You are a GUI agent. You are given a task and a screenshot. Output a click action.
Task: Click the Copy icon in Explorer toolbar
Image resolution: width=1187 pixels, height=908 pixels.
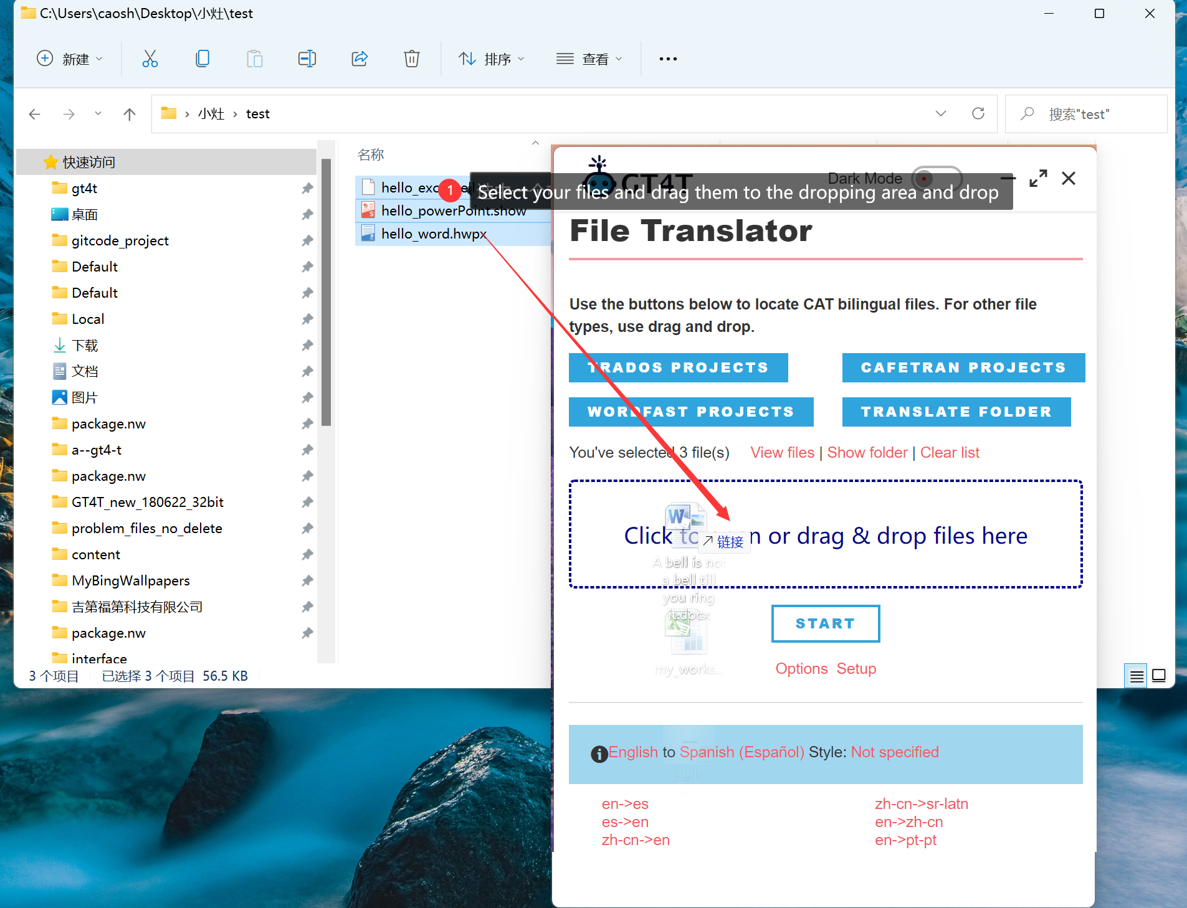point(202,59)
